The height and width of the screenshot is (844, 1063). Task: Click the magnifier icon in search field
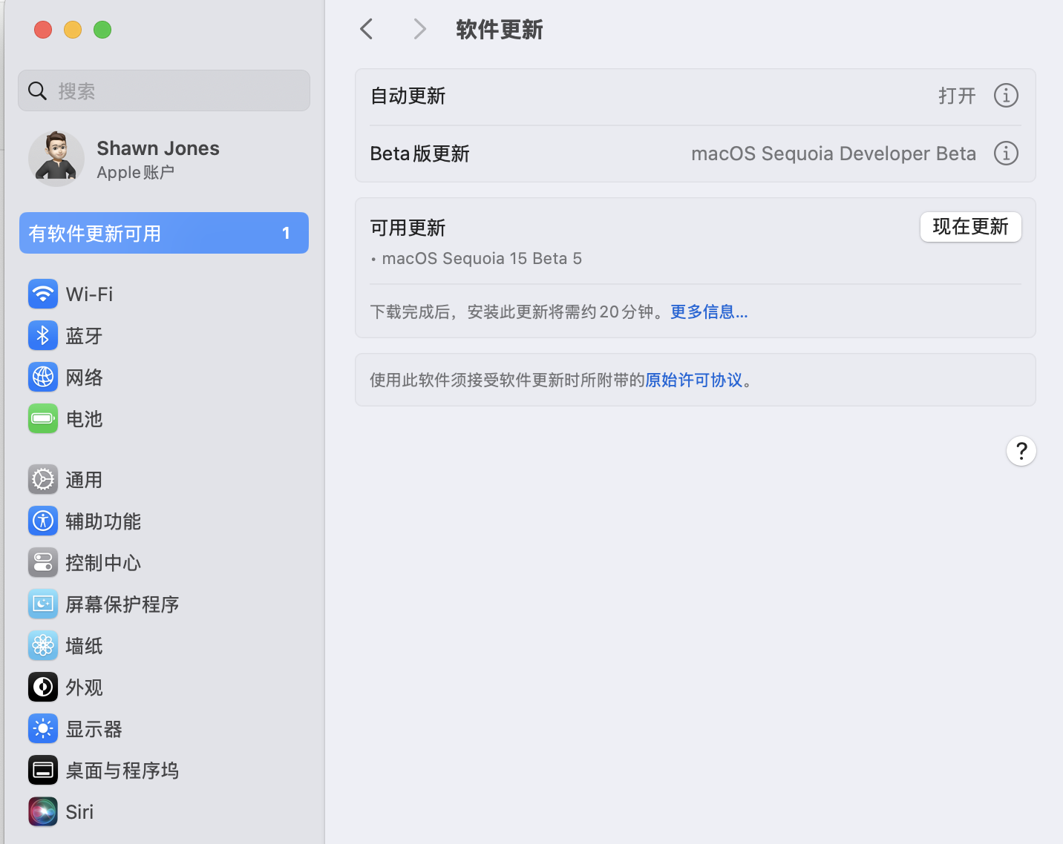(x=37, y=91)
